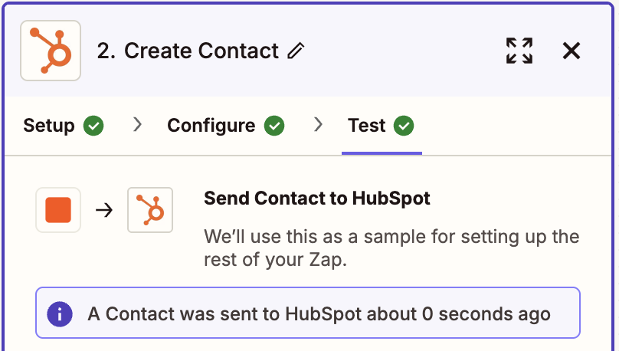Click the green checkmark beside Configure
Screen dimensions: 619x351
(274, 126)
